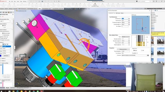
Task: Click Diameter (D1) spinner arrows
Action: [129, 19]
